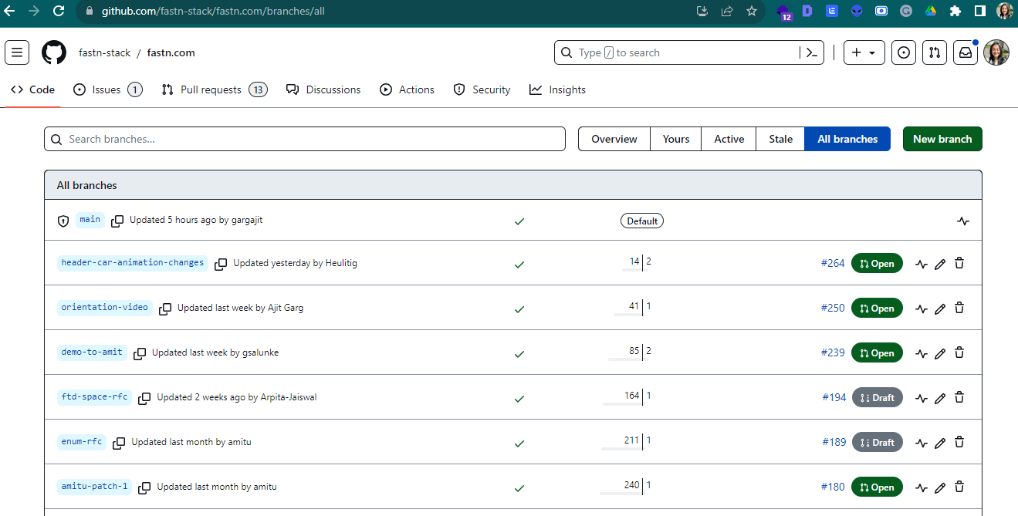Rename the orientation-video branch
1018x516 pixels.
[940, 309]
